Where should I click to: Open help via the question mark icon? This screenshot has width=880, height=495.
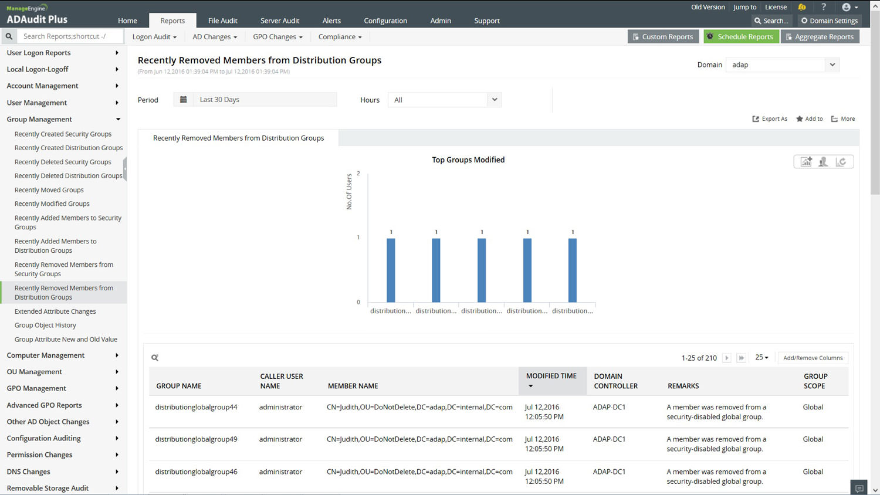pos(824,7)
